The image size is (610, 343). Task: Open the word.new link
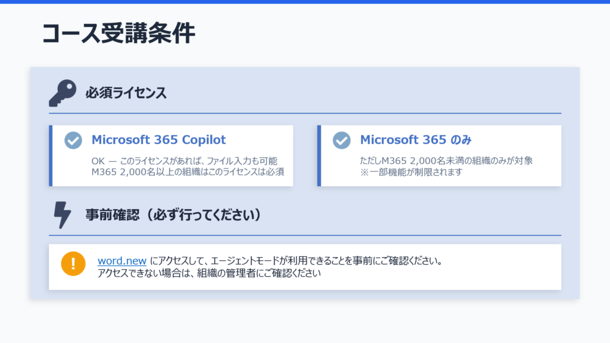click(122, 261)
